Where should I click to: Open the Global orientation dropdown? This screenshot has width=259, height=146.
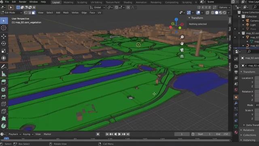coord(97,7)
